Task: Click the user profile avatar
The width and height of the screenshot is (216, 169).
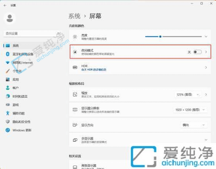Action: click(x=10, y=18)
